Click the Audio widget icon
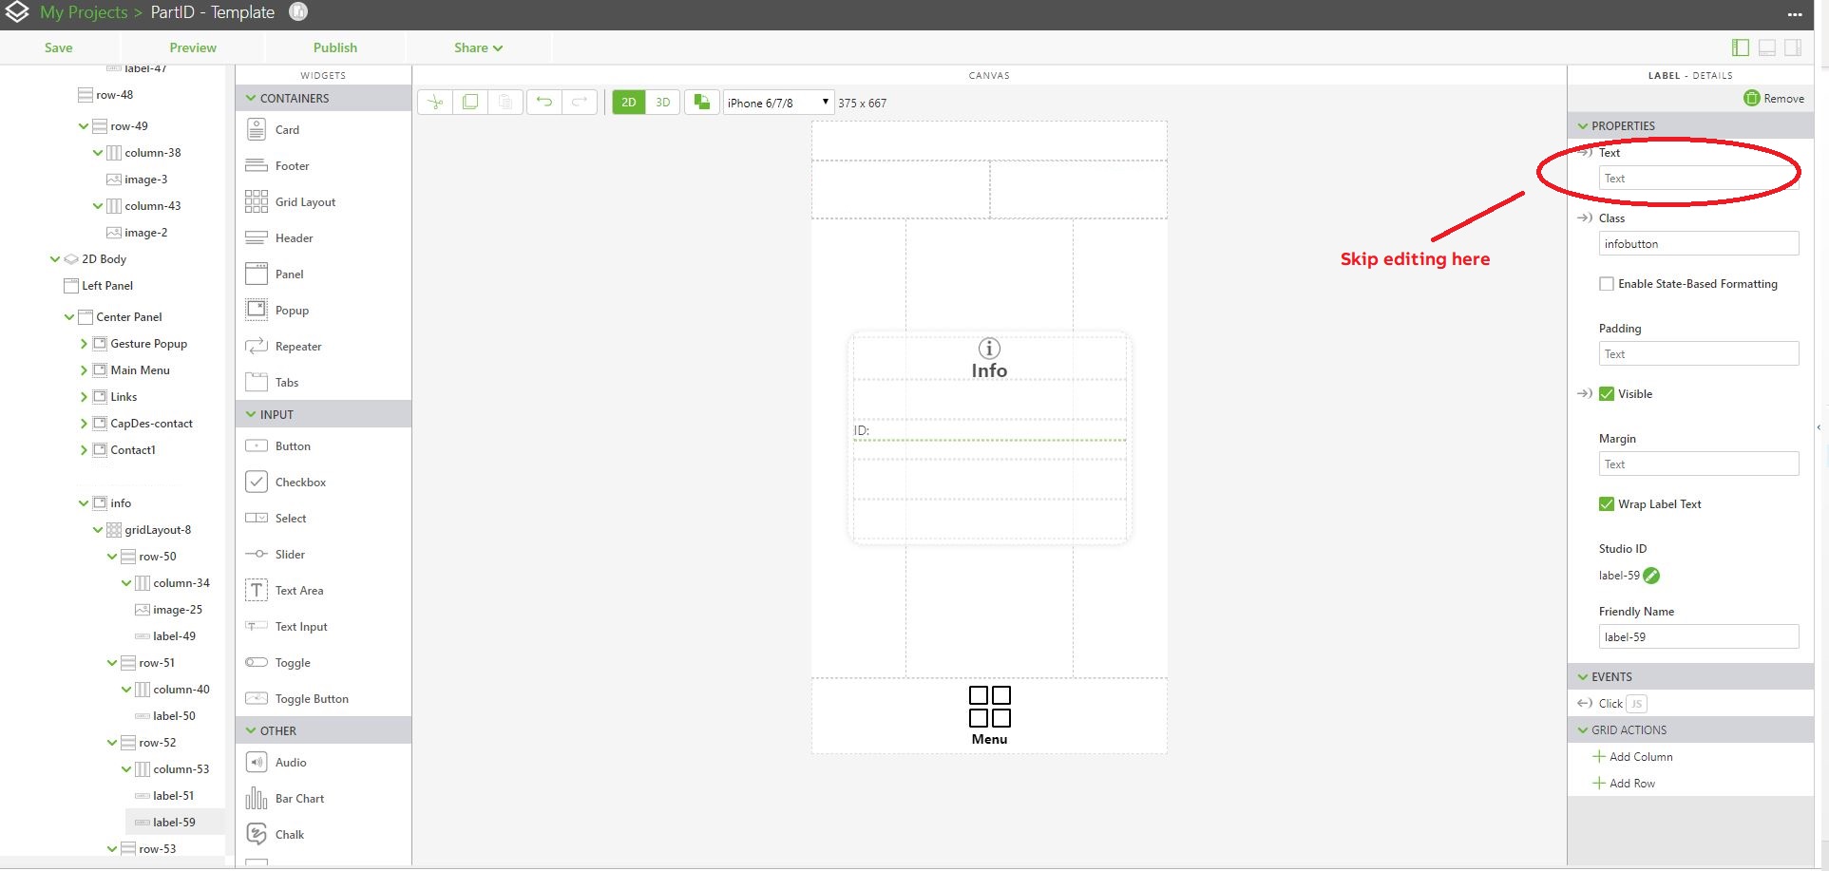 [257, 762]
